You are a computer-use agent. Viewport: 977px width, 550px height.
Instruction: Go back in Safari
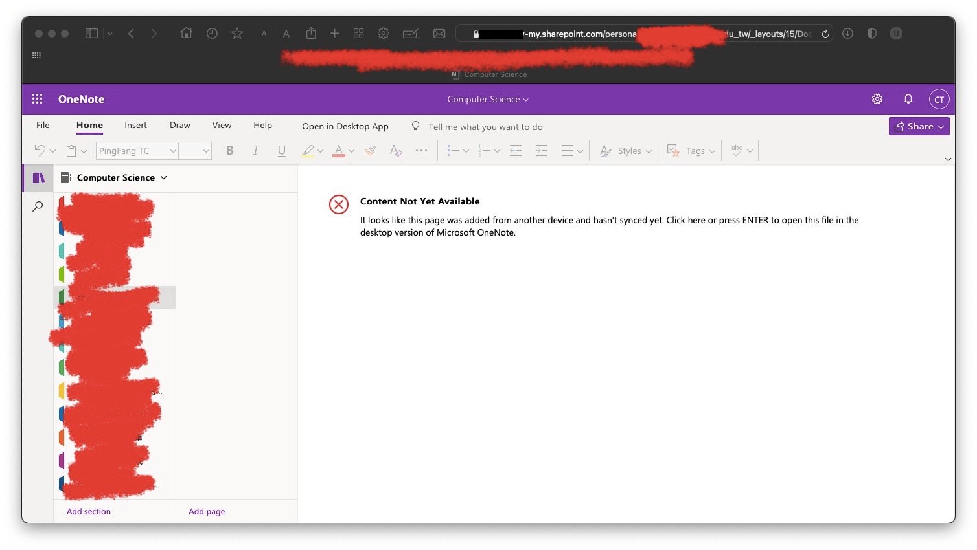(131, 34)
